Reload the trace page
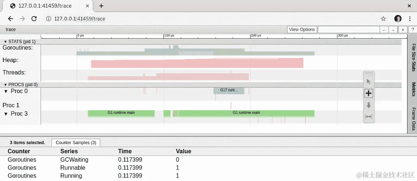The height and width of the screenshot is (181, 417). 34,19
